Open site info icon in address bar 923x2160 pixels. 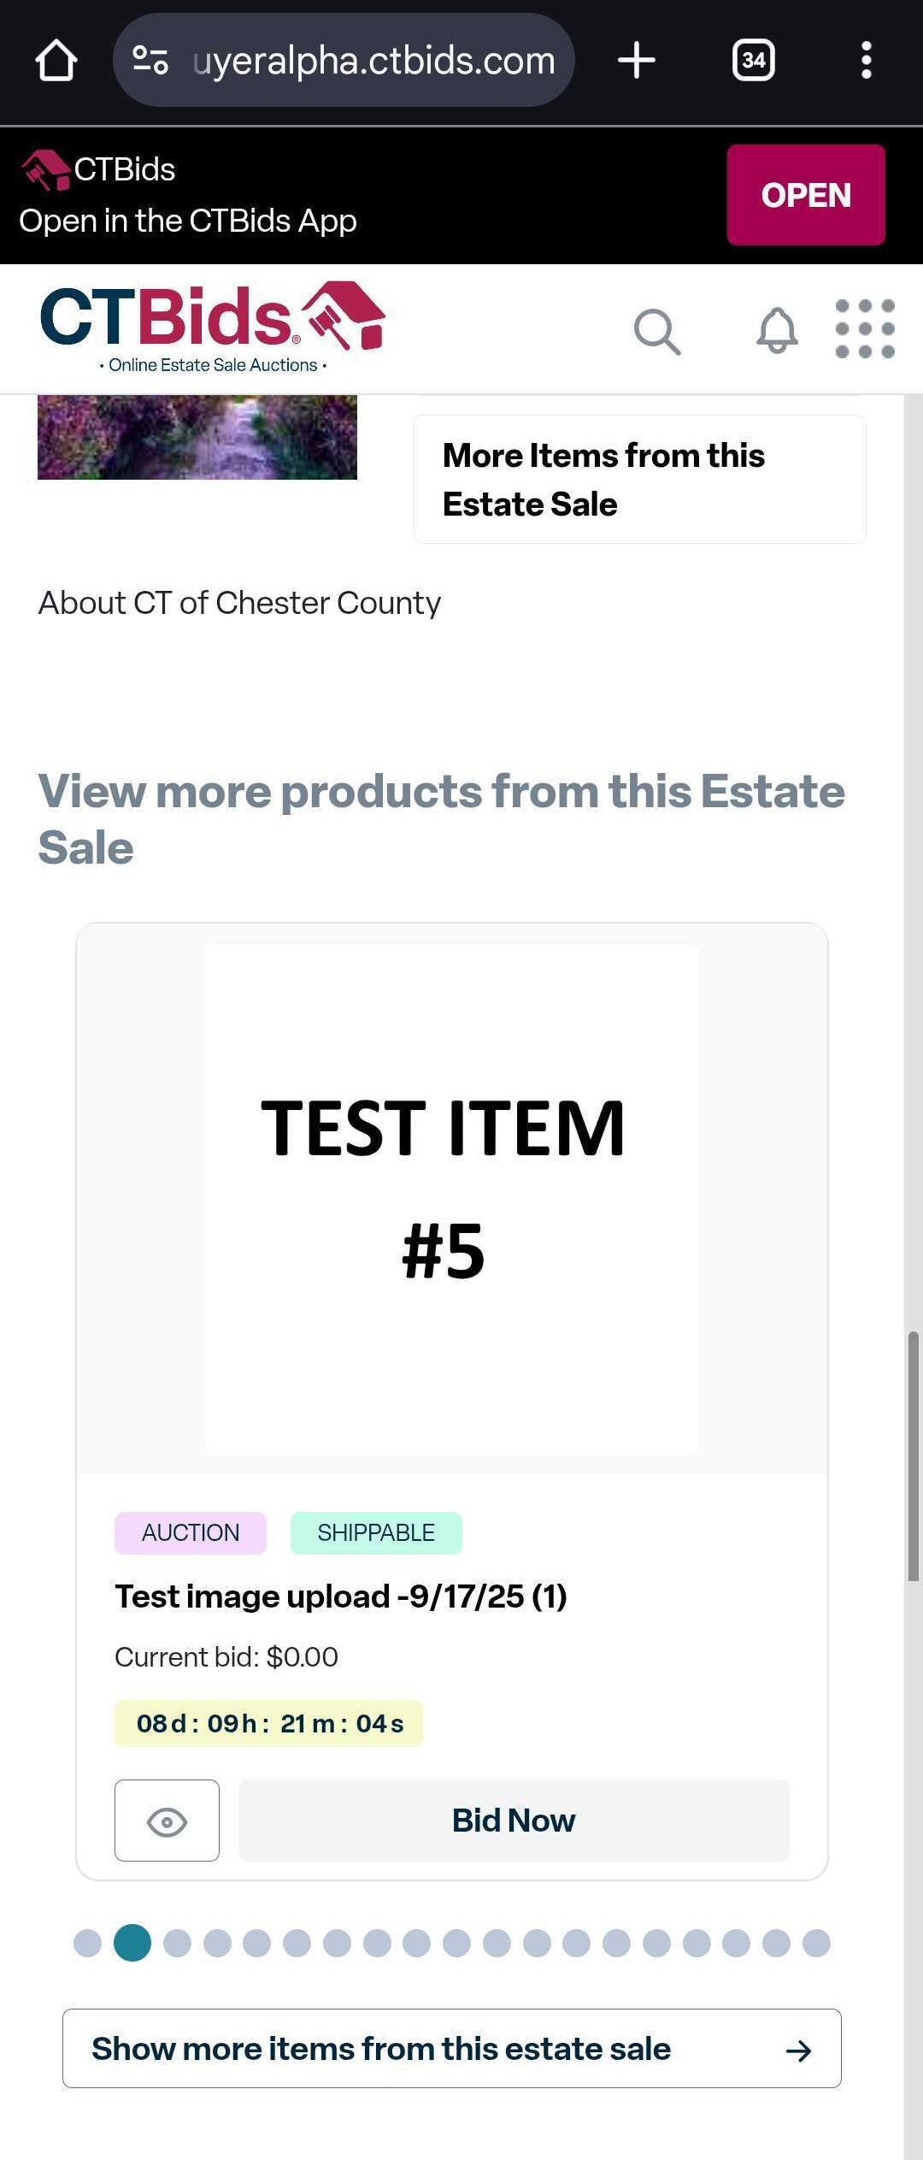point(150,61)
